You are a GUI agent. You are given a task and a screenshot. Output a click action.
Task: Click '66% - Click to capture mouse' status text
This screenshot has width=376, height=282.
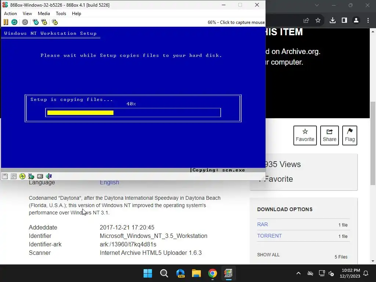pos(236,22)
